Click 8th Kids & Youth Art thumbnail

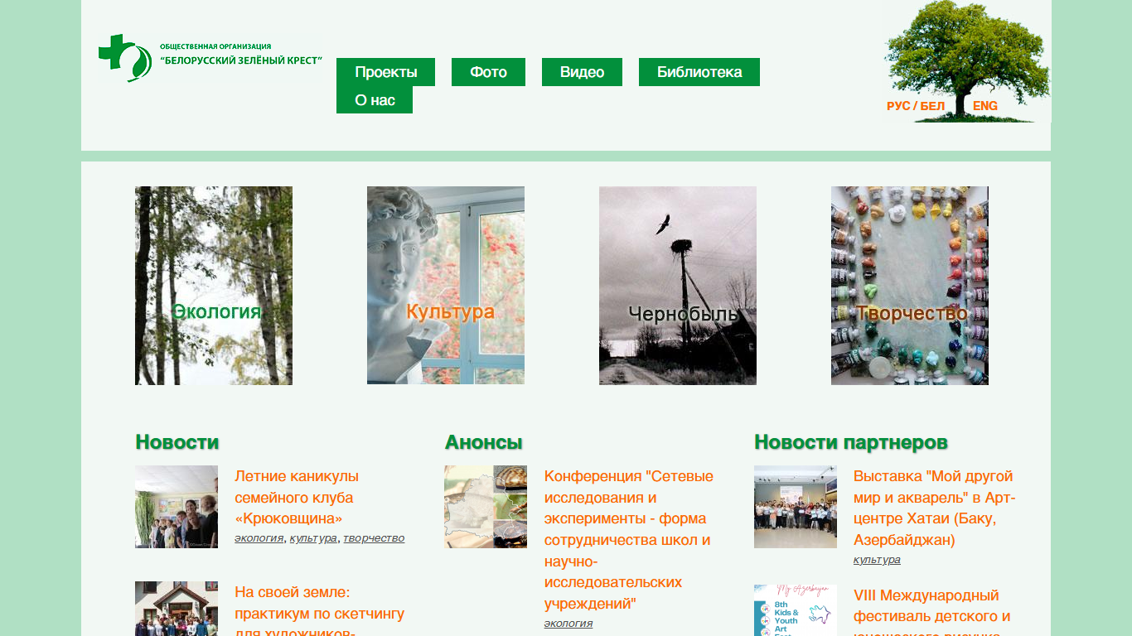(796, 610)
